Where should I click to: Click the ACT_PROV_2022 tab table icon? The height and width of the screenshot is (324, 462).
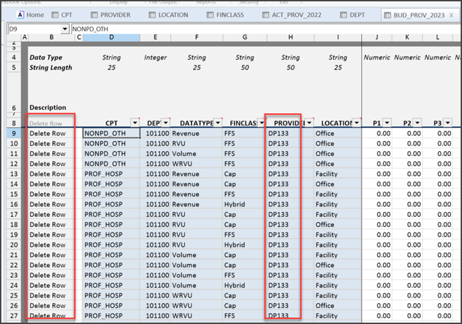[266, 15]
